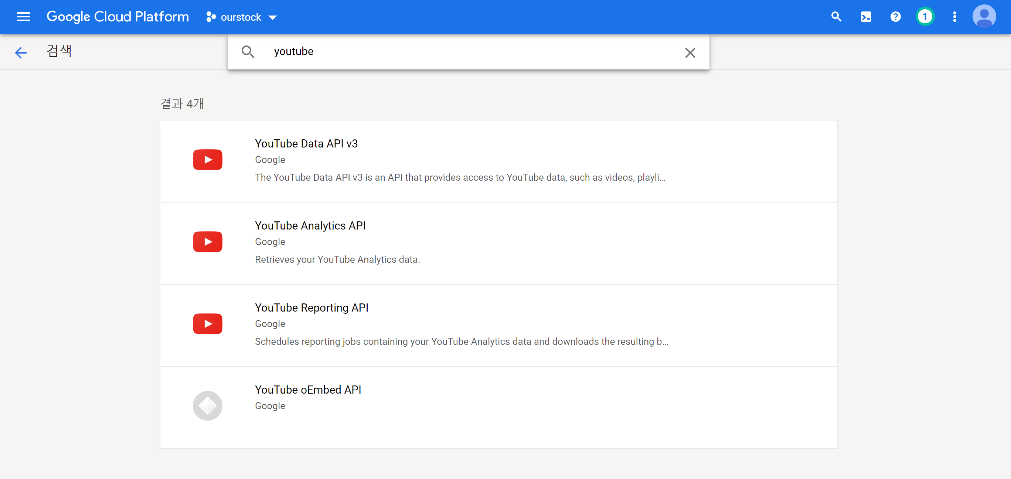The image size is (1011, 479).
Task: Click the search field magnifier icon
Action: pos(248,52)
